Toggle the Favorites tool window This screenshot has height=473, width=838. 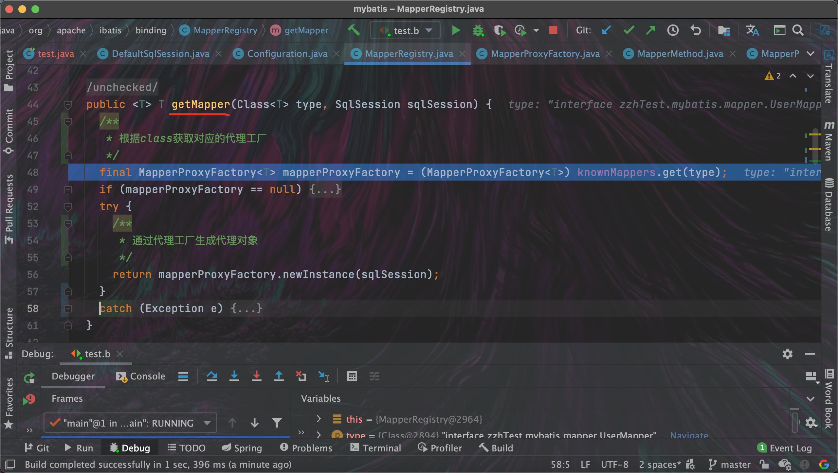(x=9, y=403)
